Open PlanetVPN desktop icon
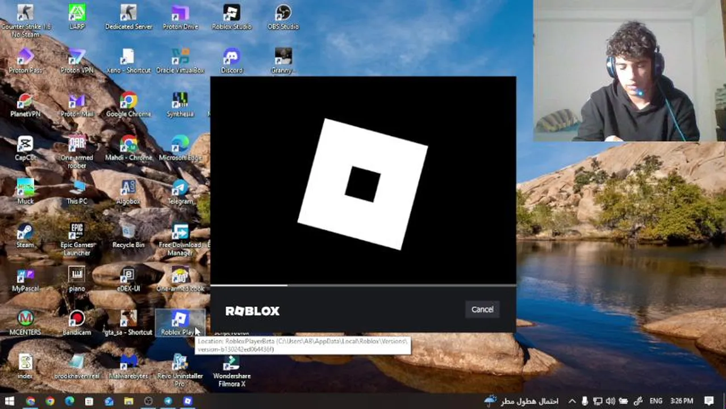The height and width of the screenshot is (409, 726). (26, 105)
